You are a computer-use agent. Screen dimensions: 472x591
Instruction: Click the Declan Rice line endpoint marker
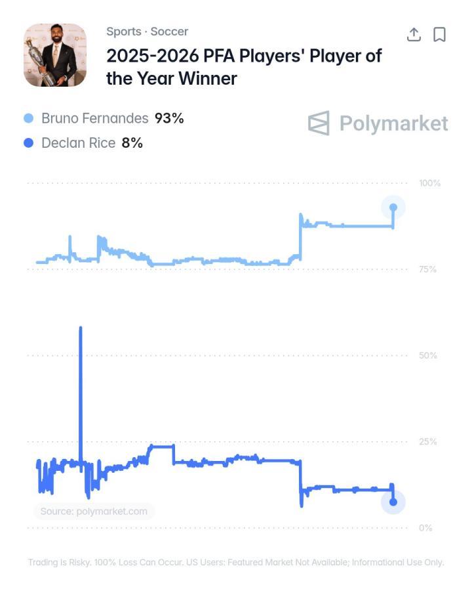pyautogui.click(x=393, y=502)
